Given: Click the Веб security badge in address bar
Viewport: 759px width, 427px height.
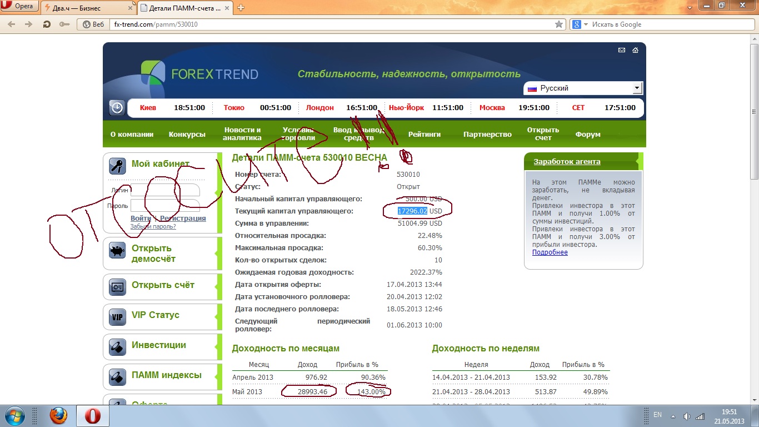Looking at the screenshot, I should click(93, 24).
